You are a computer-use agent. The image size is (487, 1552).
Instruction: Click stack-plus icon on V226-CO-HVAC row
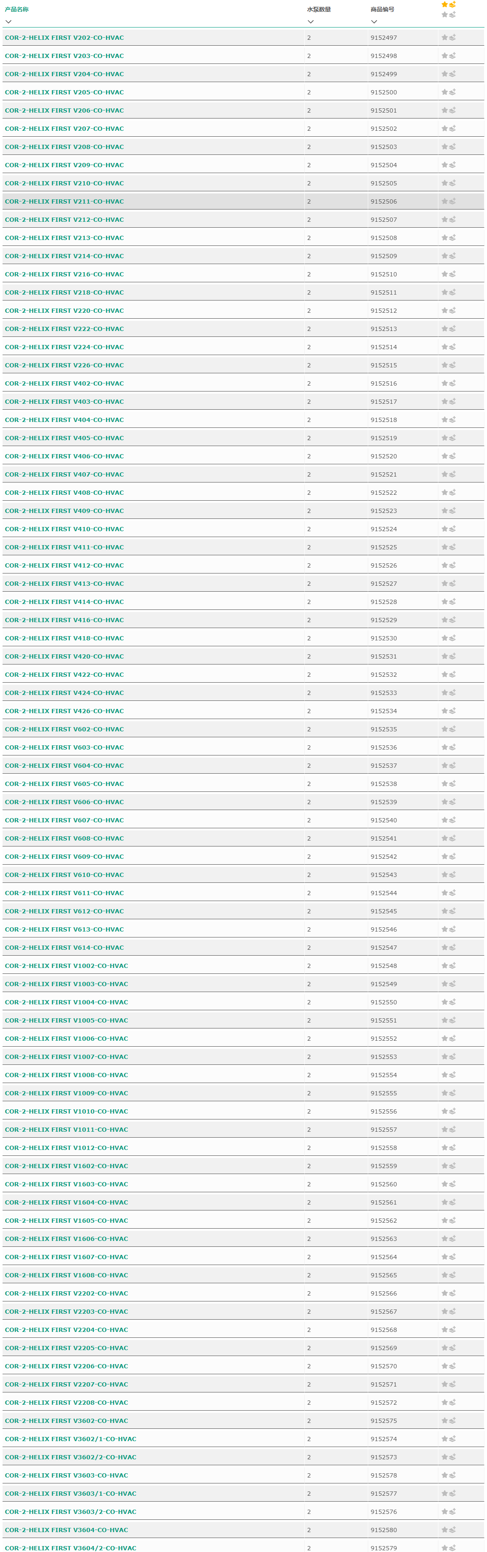click(453, 365)
